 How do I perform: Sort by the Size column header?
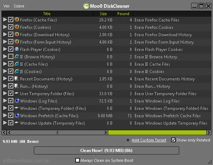pos(103,14)
